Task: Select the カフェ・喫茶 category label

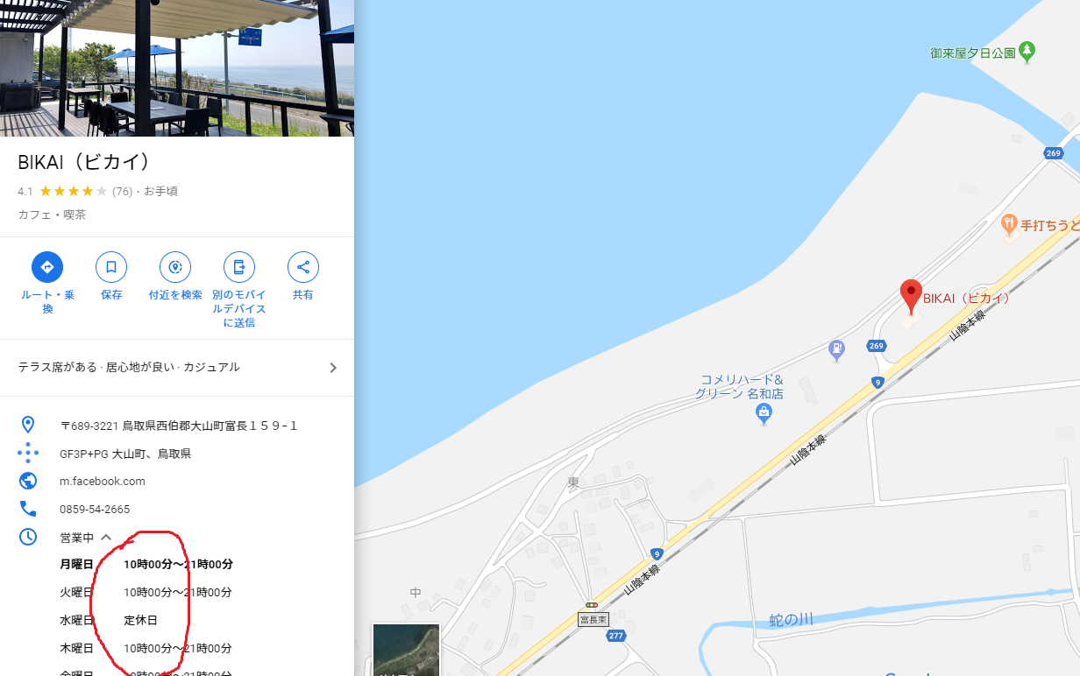Action: pyautogui.click(x=52, y=215)
